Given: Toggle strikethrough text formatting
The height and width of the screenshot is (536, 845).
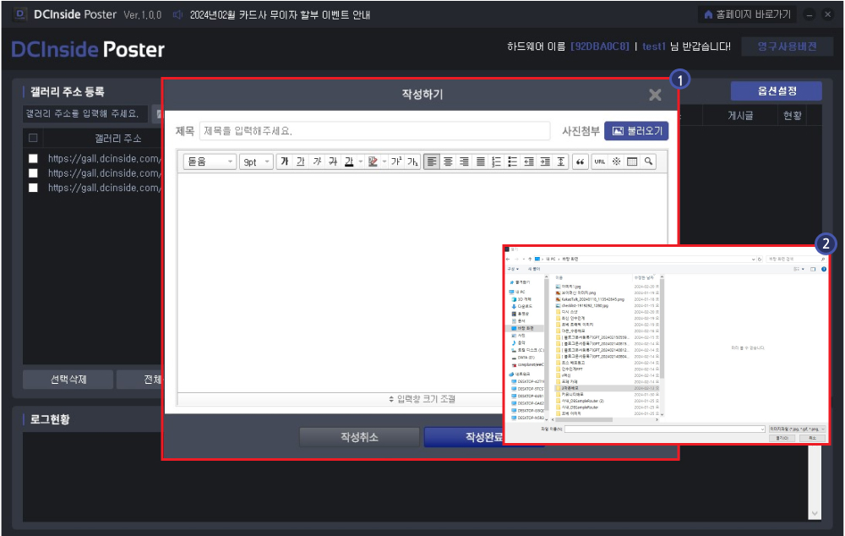Looking at the screenshot, I should [333, 161].
